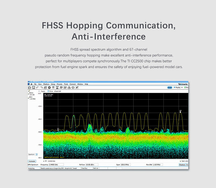This screenshot has height=188, width=216.
Task: Click the cascade windows icon
Action: click(x=45, y=88)
